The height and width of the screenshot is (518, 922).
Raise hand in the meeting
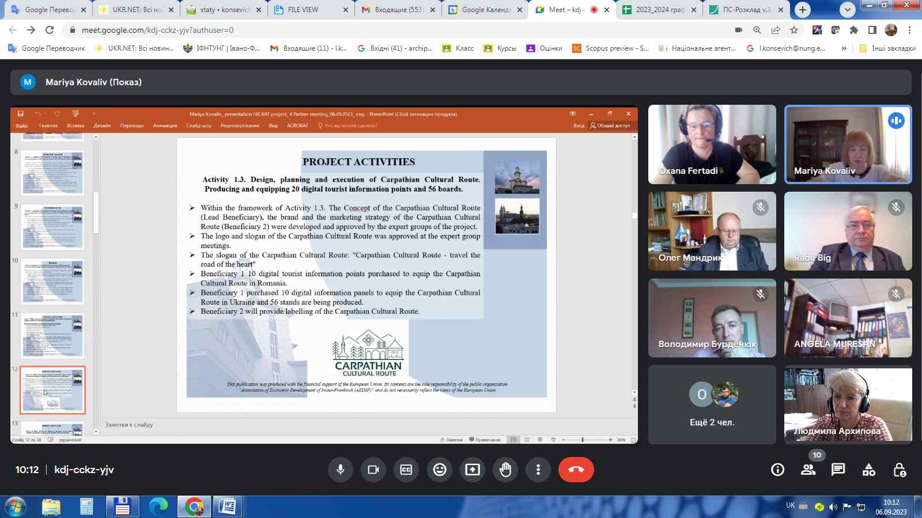pos(505,470)
